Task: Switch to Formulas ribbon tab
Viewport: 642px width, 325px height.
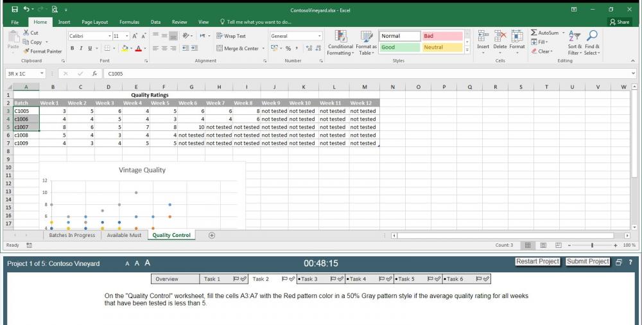Action: click(x=130, y=22)
